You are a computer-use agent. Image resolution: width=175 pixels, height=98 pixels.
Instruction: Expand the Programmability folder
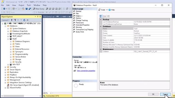11,54
